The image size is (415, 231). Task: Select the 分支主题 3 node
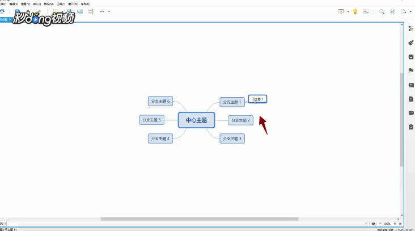pos(232,138)
